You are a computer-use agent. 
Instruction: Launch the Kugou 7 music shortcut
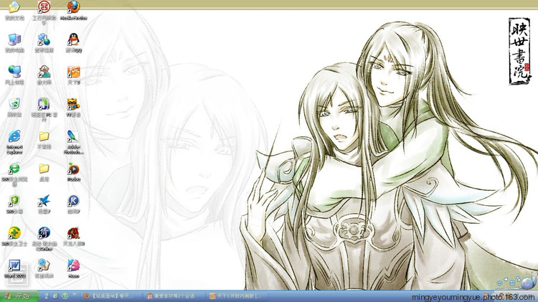point(73,201)
